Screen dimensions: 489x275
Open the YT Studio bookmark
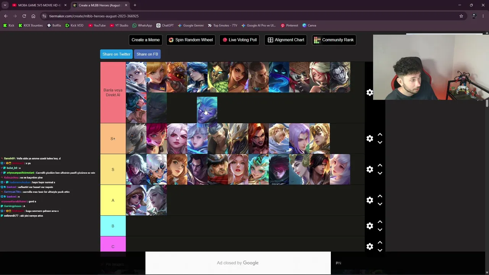(x=119, y=25)
